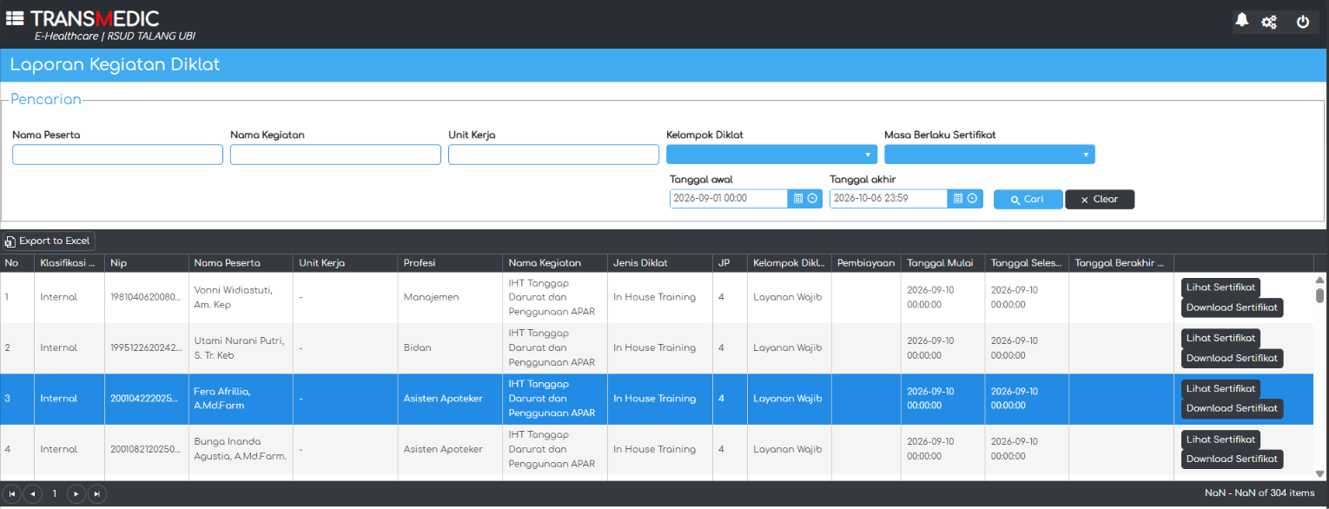Click the table vertical scrollbar thumb

tap(1320, 295)
